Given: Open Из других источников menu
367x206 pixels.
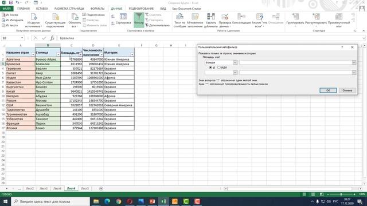Looking at the screenshot, I should tap(34, 21).
